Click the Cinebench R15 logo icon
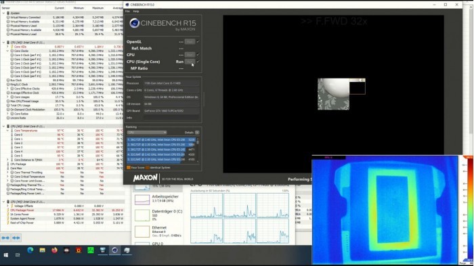Viewport: 474px width, 266px height. [134, 23]
